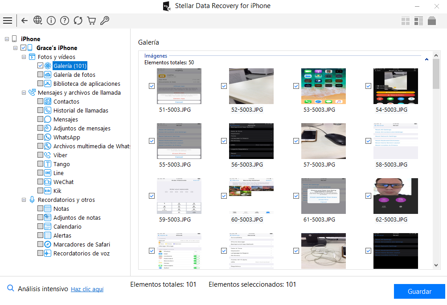Click the refresh update icon
This screenshot has height=305, width=447.
(78, 21)
